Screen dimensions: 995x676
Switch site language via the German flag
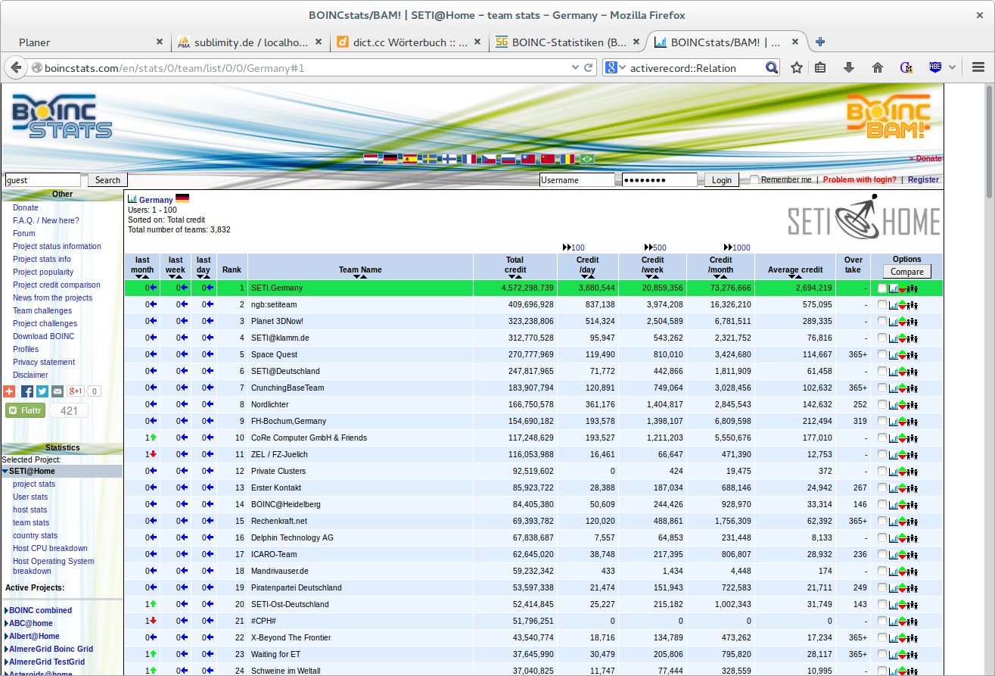point(390,159)
